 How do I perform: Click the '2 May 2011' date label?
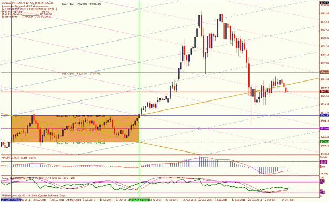pos(40,200)
